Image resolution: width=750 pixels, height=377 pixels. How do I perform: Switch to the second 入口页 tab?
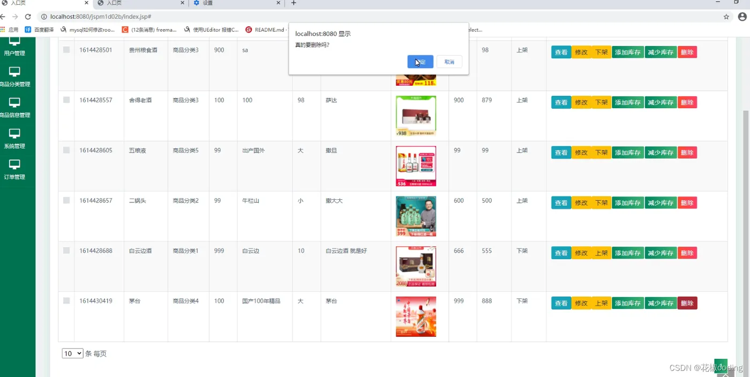tap(140, 3)
